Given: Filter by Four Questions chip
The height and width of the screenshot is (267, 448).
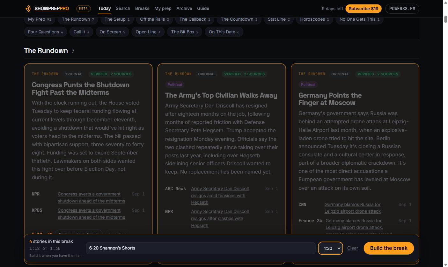Looking at the screenshot, I should (45, 32).
